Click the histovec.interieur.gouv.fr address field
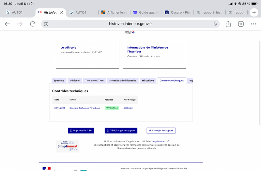 [130, 24]
